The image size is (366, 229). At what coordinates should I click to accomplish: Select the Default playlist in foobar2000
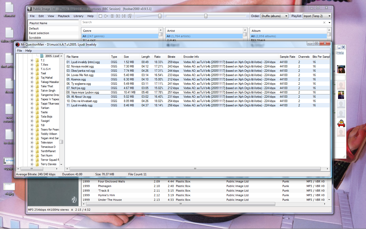click(53, 28)
